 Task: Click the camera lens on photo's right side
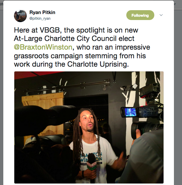pyautogui.click(x=147, y=129)
